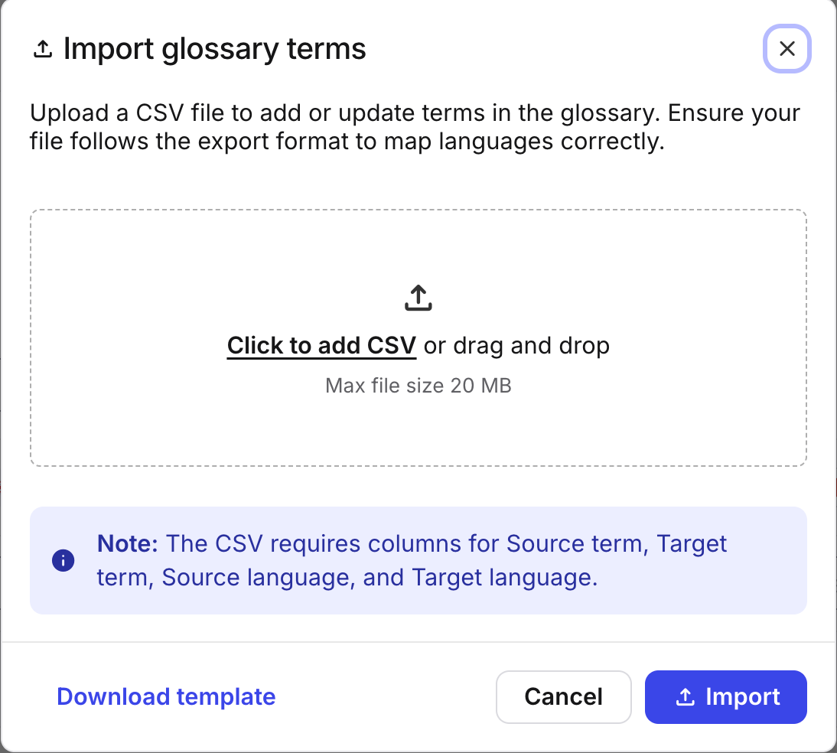Click the circular info symbol on the left of Note
The height and width of the screenshot is (753, 837).
coord(63,560)
